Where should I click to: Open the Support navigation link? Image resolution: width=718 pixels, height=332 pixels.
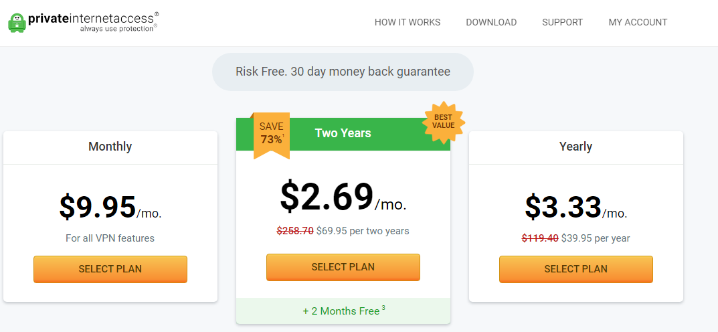(x=562, y=22)
